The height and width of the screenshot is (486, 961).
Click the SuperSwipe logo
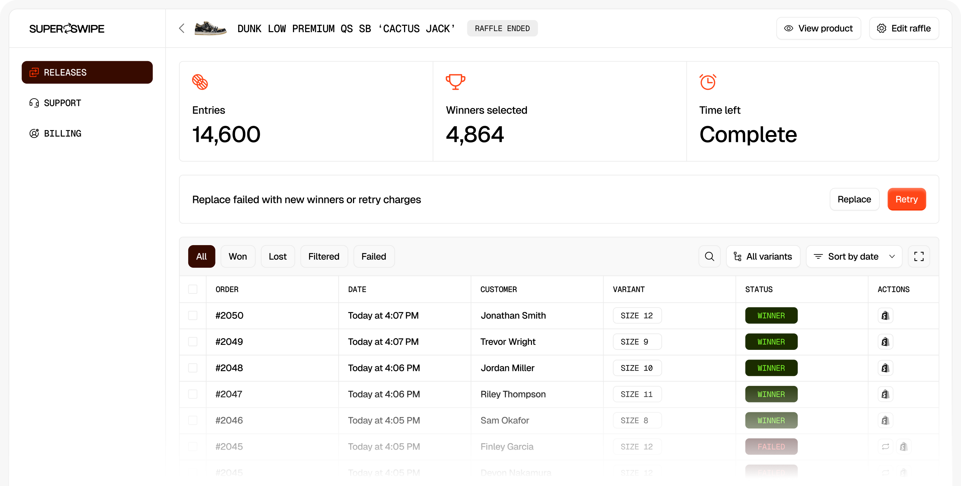pyautogui.click(x=67, y=28)
